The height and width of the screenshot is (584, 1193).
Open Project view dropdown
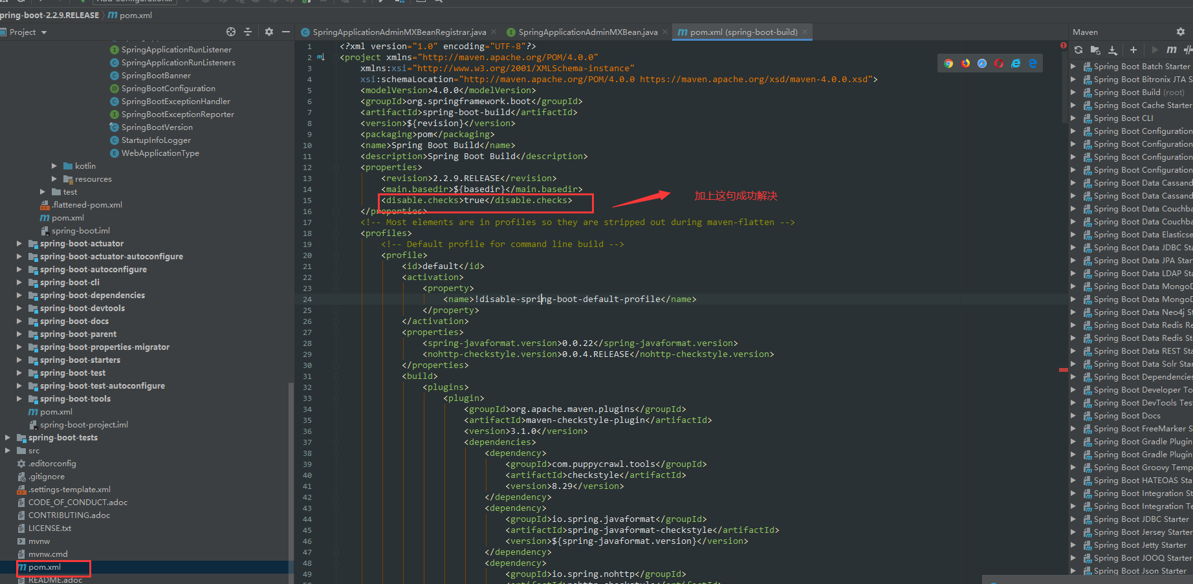tap(44, 32)
